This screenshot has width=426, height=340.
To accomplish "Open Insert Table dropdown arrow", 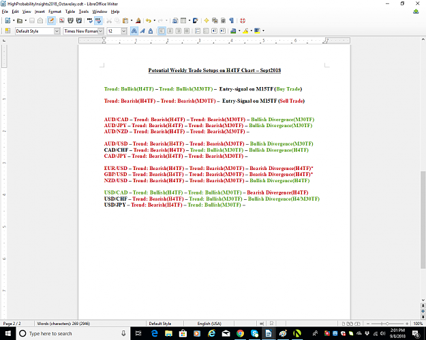I will (189, 20).
